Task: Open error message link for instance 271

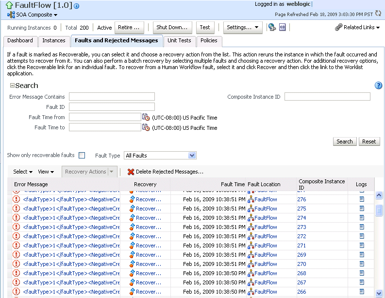Action: (71, 245)
